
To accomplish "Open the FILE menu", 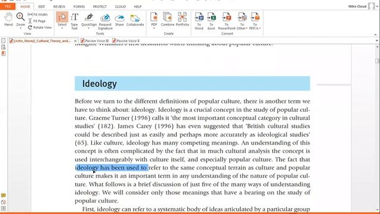I will [x=8, y=7].
